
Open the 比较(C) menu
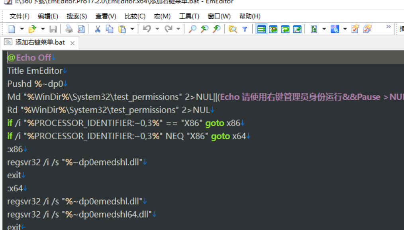tap(135, 16)
